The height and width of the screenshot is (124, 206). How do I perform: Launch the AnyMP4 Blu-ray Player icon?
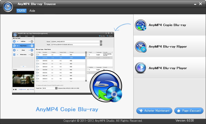140,68
